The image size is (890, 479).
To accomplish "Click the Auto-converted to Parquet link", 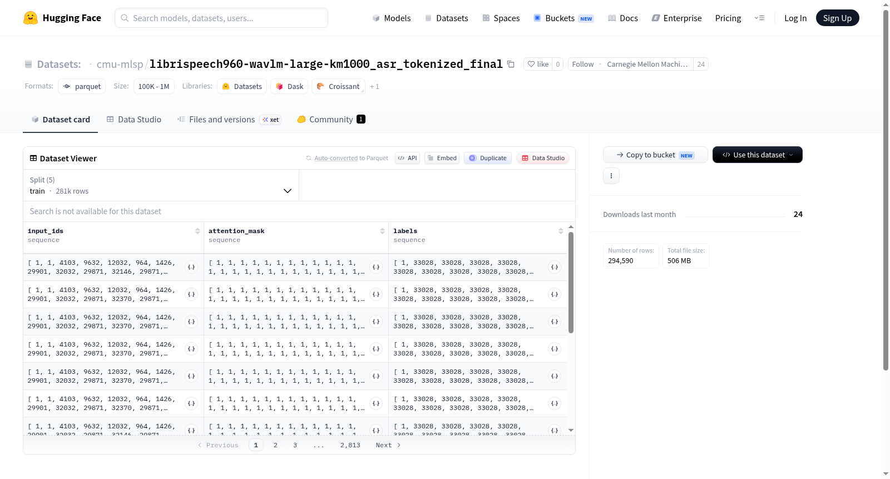I will (351, 158).
